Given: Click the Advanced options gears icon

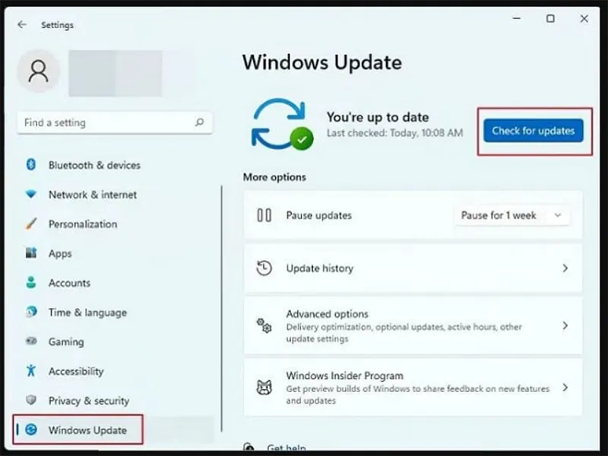Looking at the screenshot, I should pos(264,326).
